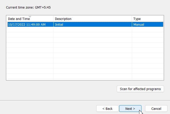Screen dimensions: 170x114
Task: Select the 10/17/2022 11:49:00 AM restore point
Action: (85, 24)
